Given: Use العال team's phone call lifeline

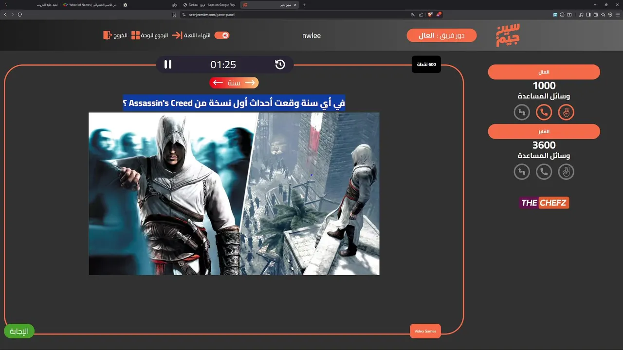Looking at the screenshot, I should coord(544,112).
